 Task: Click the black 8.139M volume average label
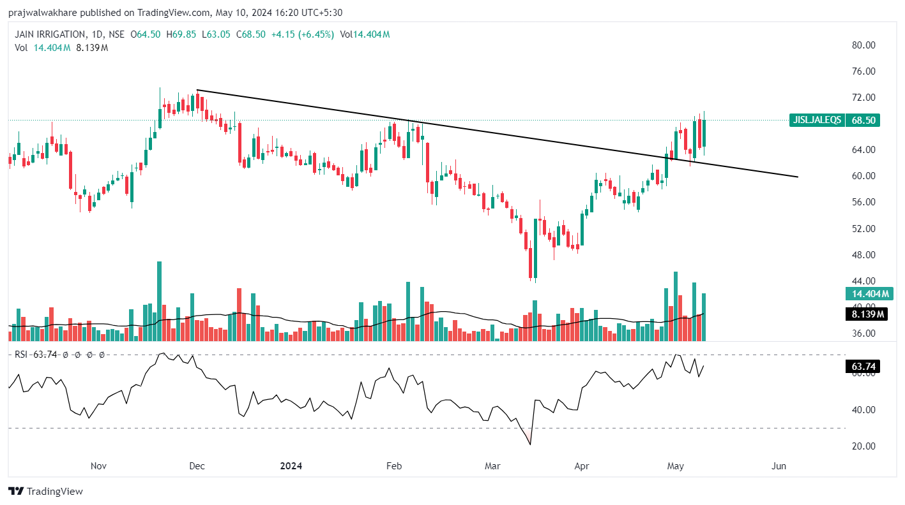[868, 314]
